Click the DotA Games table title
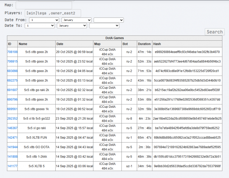The height and width of the screenshot is (178, 229). [x=114, y=38]
